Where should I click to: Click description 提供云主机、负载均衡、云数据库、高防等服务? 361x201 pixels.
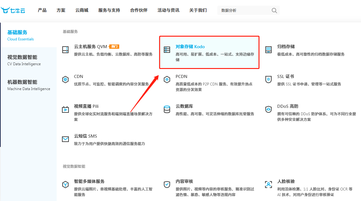[x=113, y=54]
